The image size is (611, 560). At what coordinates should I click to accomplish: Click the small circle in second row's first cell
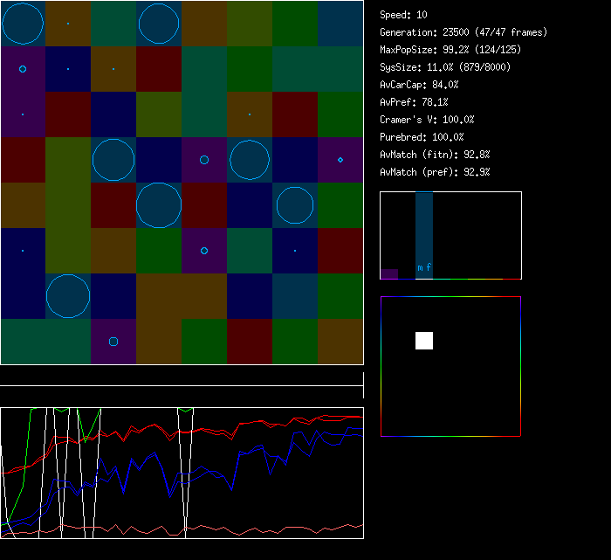(x=23, y=68)
